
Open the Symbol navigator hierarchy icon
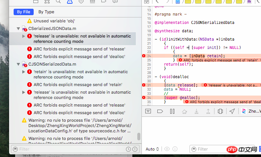tap(47, 2)
